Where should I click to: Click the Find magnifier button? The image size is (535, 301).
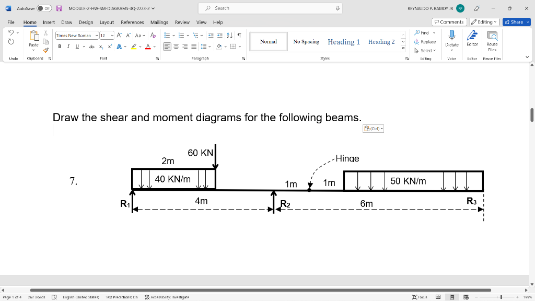click(422, 33)
